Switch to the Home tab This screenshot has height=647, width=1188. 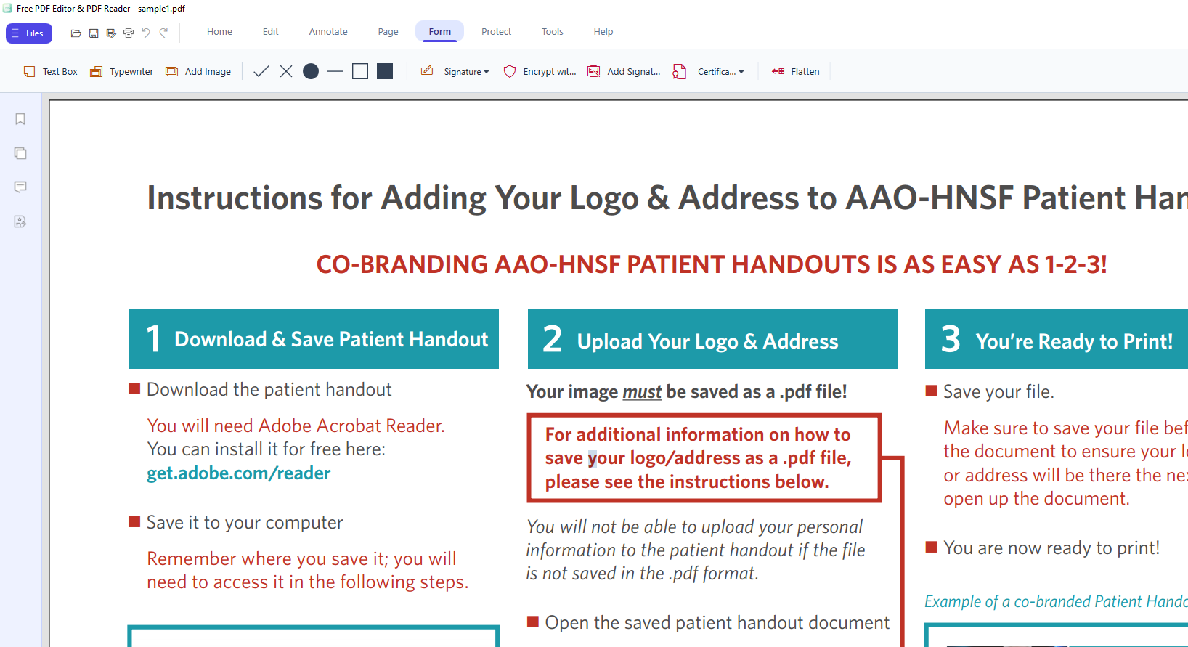point(219,32)
